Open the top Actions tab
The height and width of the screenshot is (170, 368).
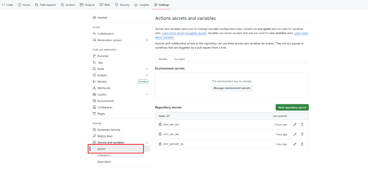pos(68,5)
